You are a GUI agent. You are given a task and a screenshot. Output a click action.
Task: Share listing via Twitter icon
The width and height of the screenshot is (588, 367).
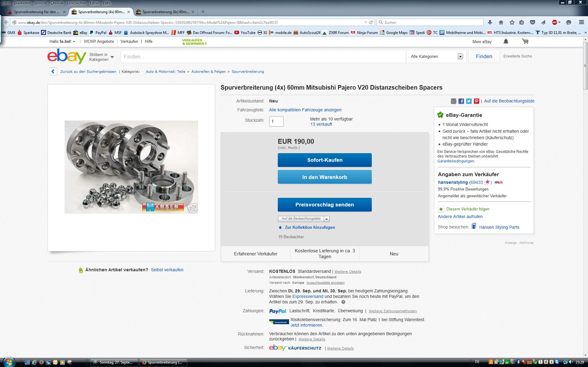pyautogui.click(x=469, y=101)
